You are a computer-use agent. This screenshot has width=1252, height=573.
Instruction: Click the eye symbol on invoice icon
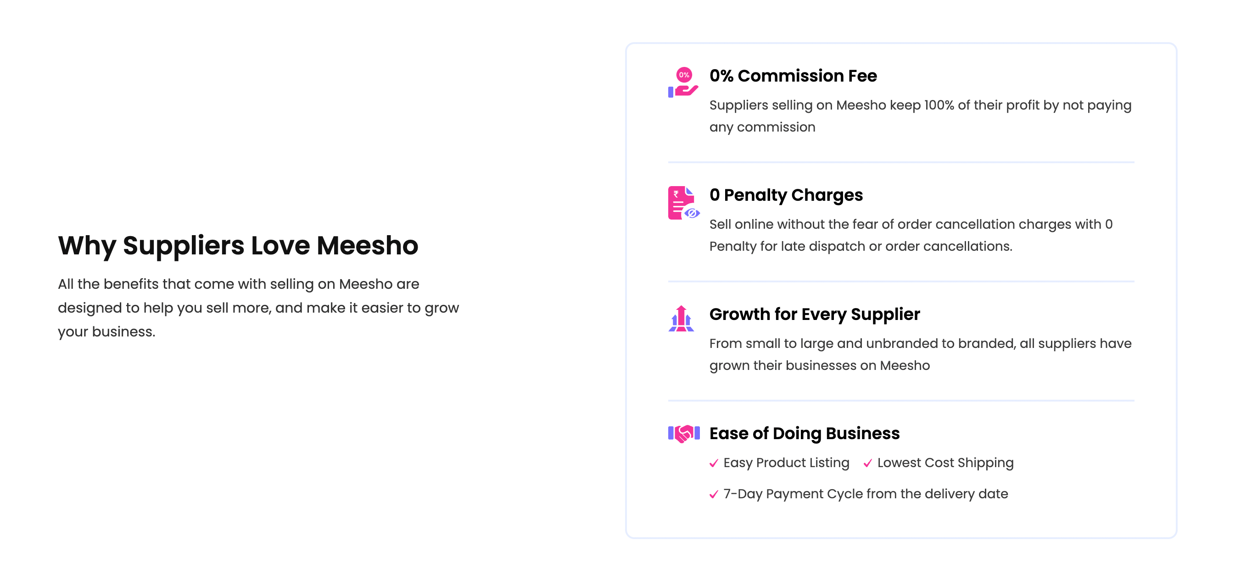point(692,213)
